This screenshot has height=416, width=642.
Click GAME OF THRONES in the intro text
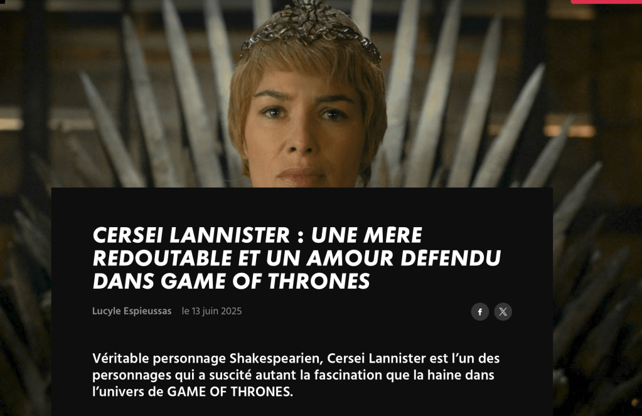tap(230, 392)
